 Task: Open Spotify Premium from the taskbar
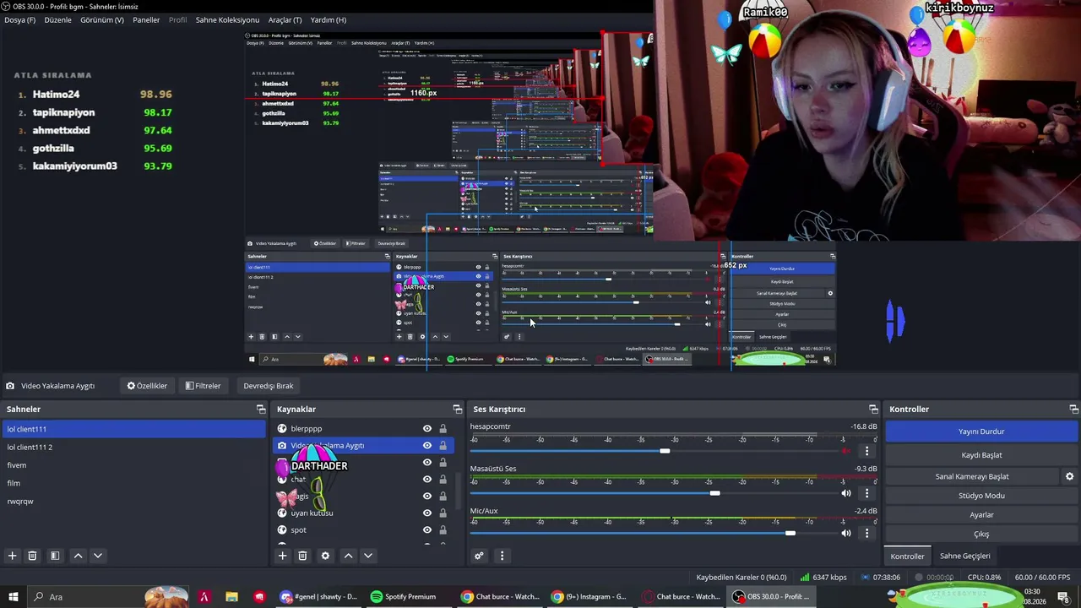click(x=403, y=597)
